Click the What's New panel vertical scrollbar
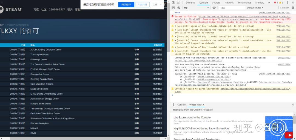The width and height of the screenshot is (296, 140). coord(294,120)
